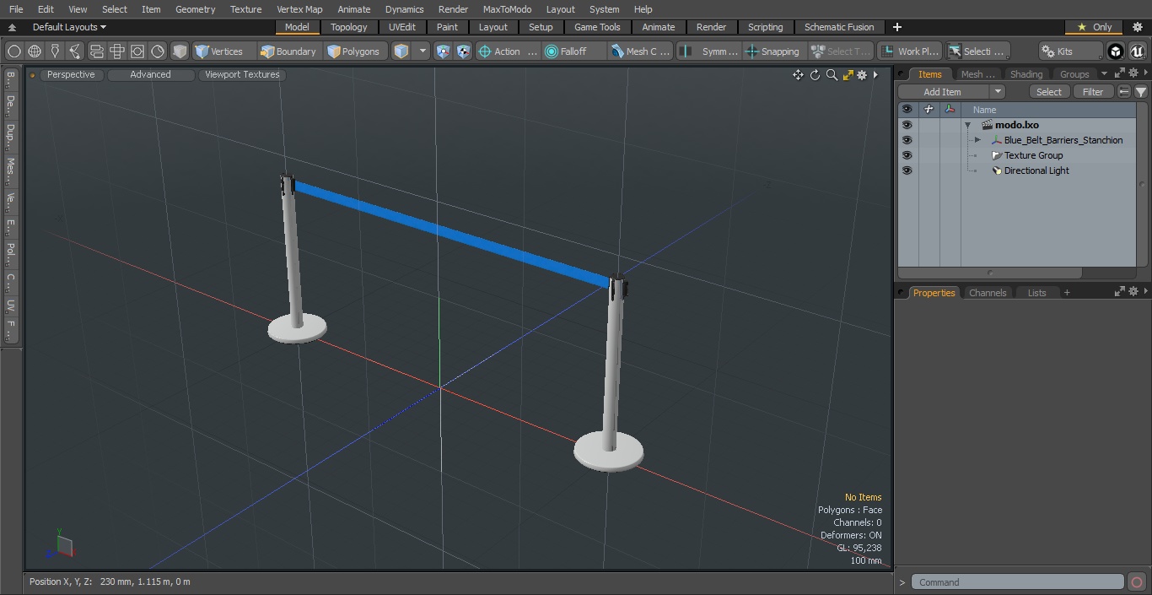Click the eye column header in Items list
Viewport: 1152px width, 595px height.
pos(907,110)
